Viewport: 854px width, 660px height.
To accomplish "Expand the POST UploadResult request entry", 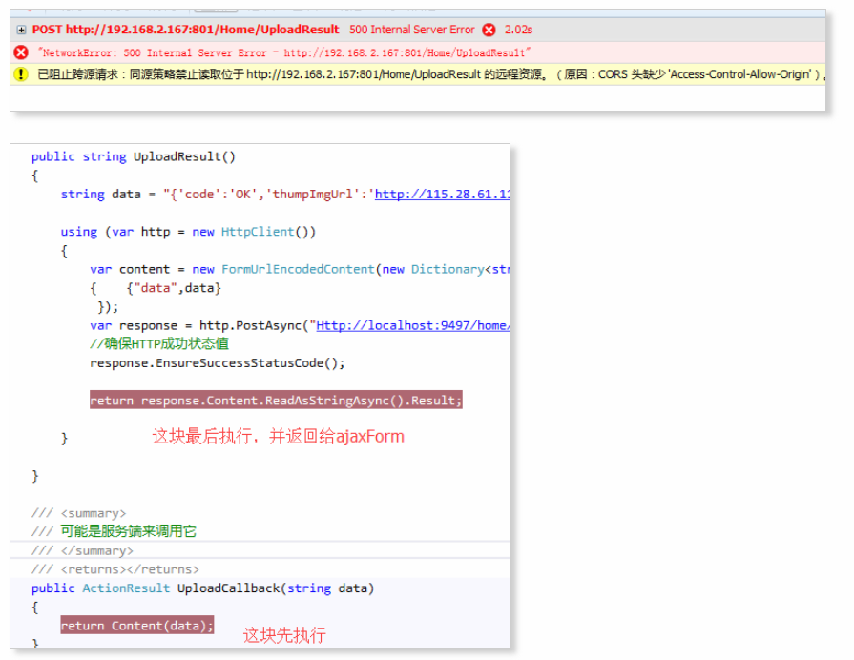I will (x=21, y=30).
